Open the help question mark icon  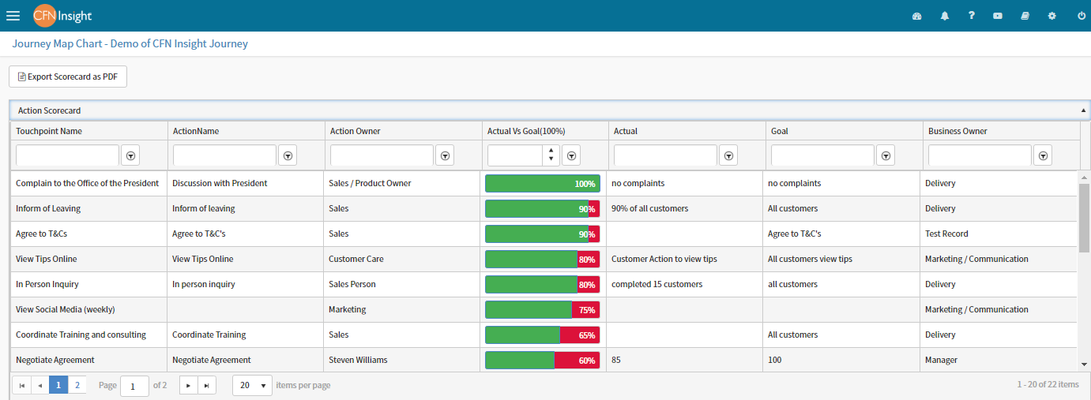coord(972,16)
